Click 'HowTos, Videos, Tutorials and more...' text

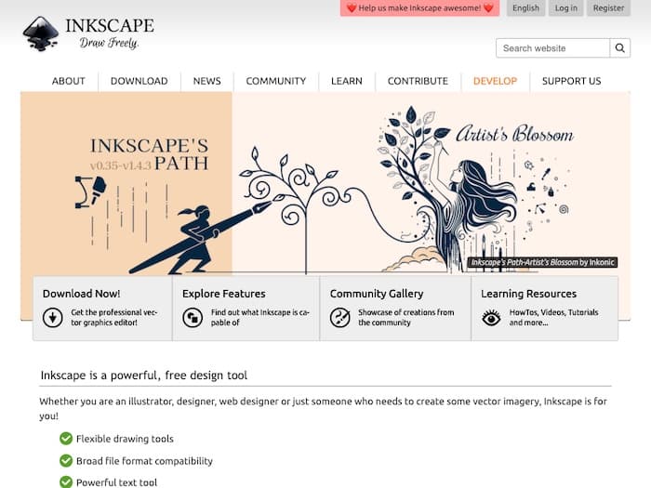(554, 318)
